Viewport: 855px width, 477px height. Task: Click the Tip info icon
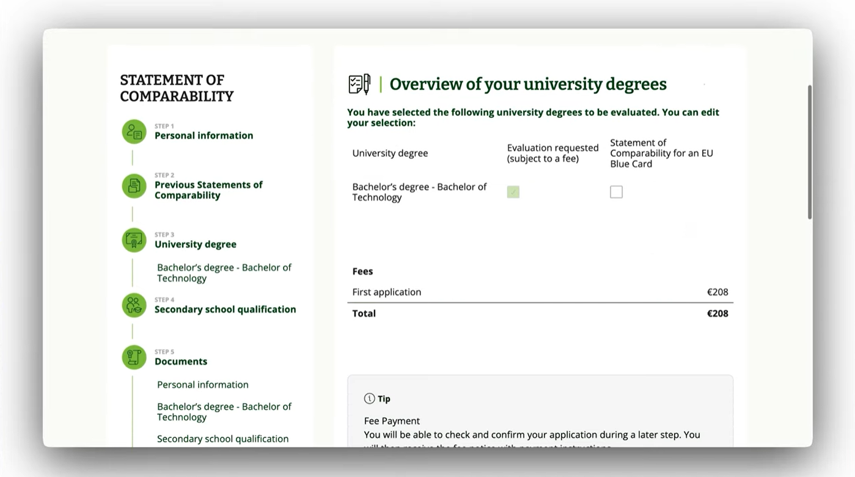click(369, 398)
